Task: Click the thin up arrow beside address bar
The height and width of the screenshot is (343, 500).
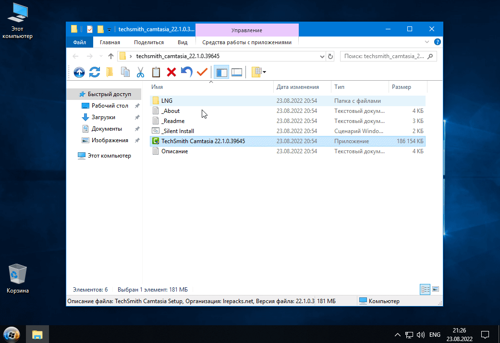Action: coord(110,56)
